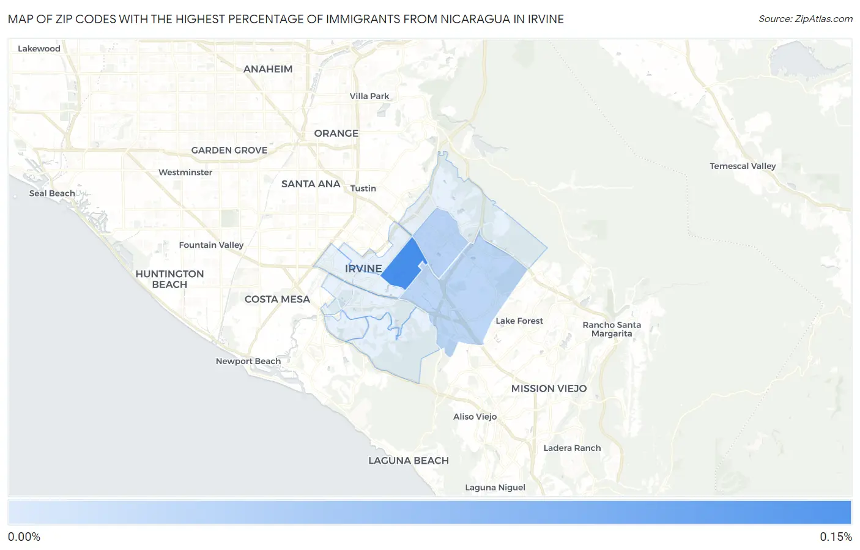Click the ANAHEIM label on the map
Image resolution: width=860 pixels, height=550 pixels.
click(x=268, y=69)
